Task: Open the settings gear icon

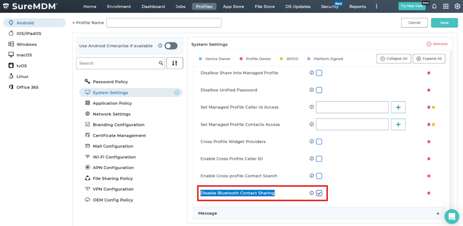Action: point(457,6)
